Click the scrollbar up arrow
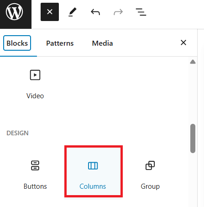 tap(193, 62)
